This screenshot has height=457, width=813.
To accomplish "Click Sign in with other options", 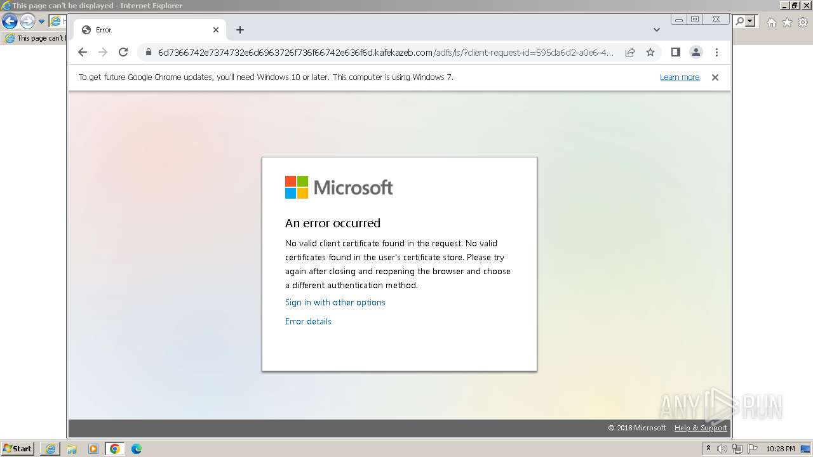I will pos(335,302).
